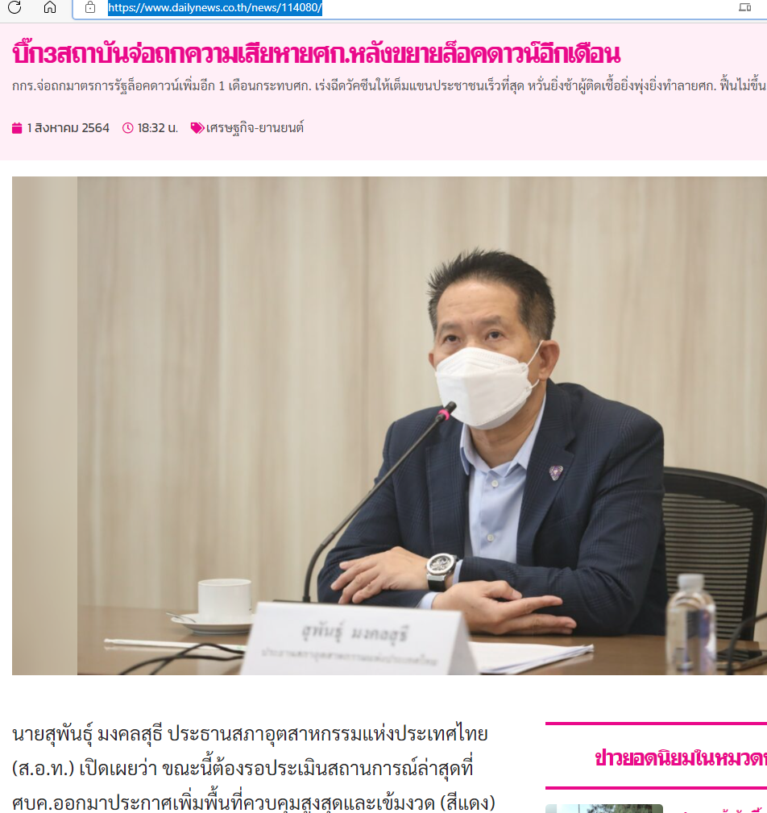Click the pink article headline บิ๊ก3สถาบัน
The image size is (767, 813).
[317, 53]
